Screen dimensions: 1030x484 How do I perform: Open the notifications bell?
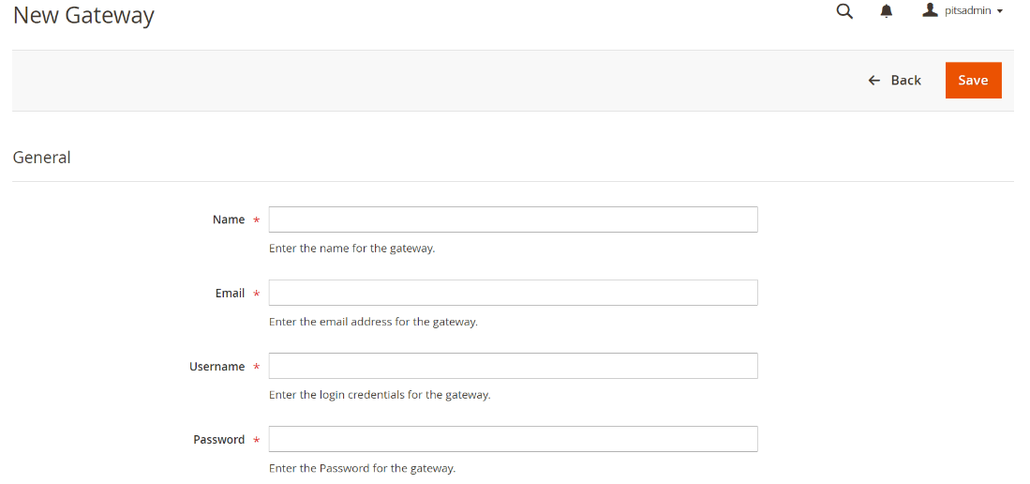(887, 11)
